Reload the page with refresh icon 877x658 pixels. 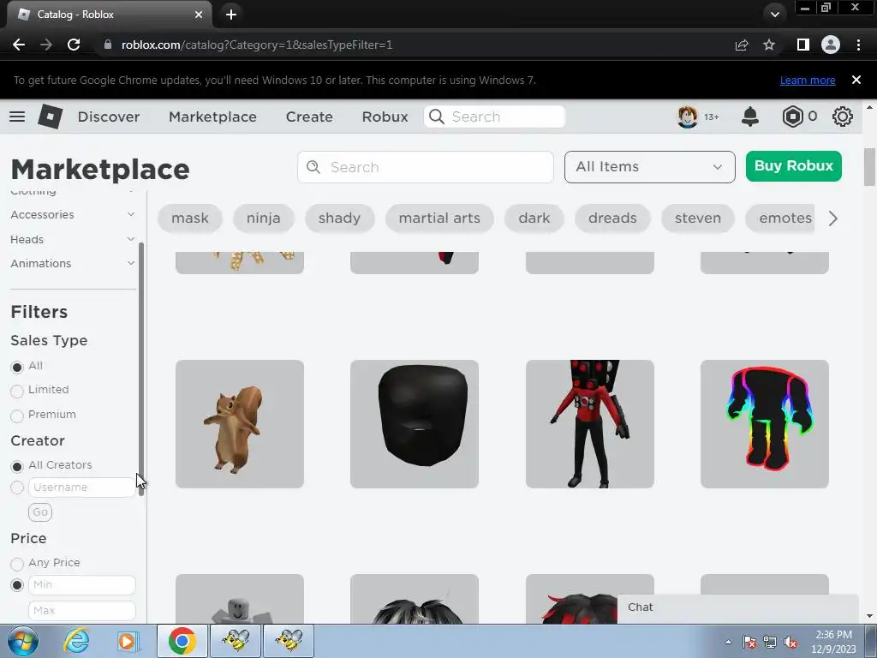point(74,45)
